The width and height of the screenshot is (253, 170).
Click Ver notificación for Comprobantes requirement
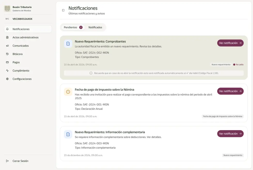[230, 43]
